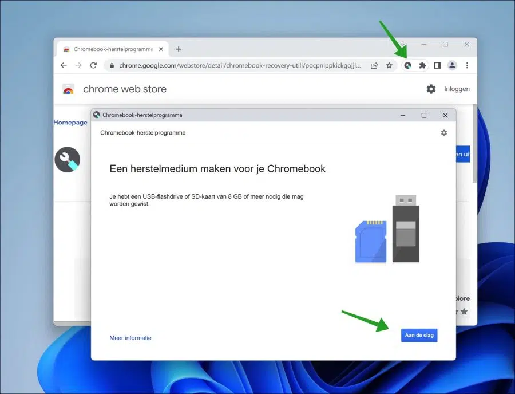The image size is (515, 394).
Task: Open the Chrome three-dot menu
Action: tap(467, 65)
